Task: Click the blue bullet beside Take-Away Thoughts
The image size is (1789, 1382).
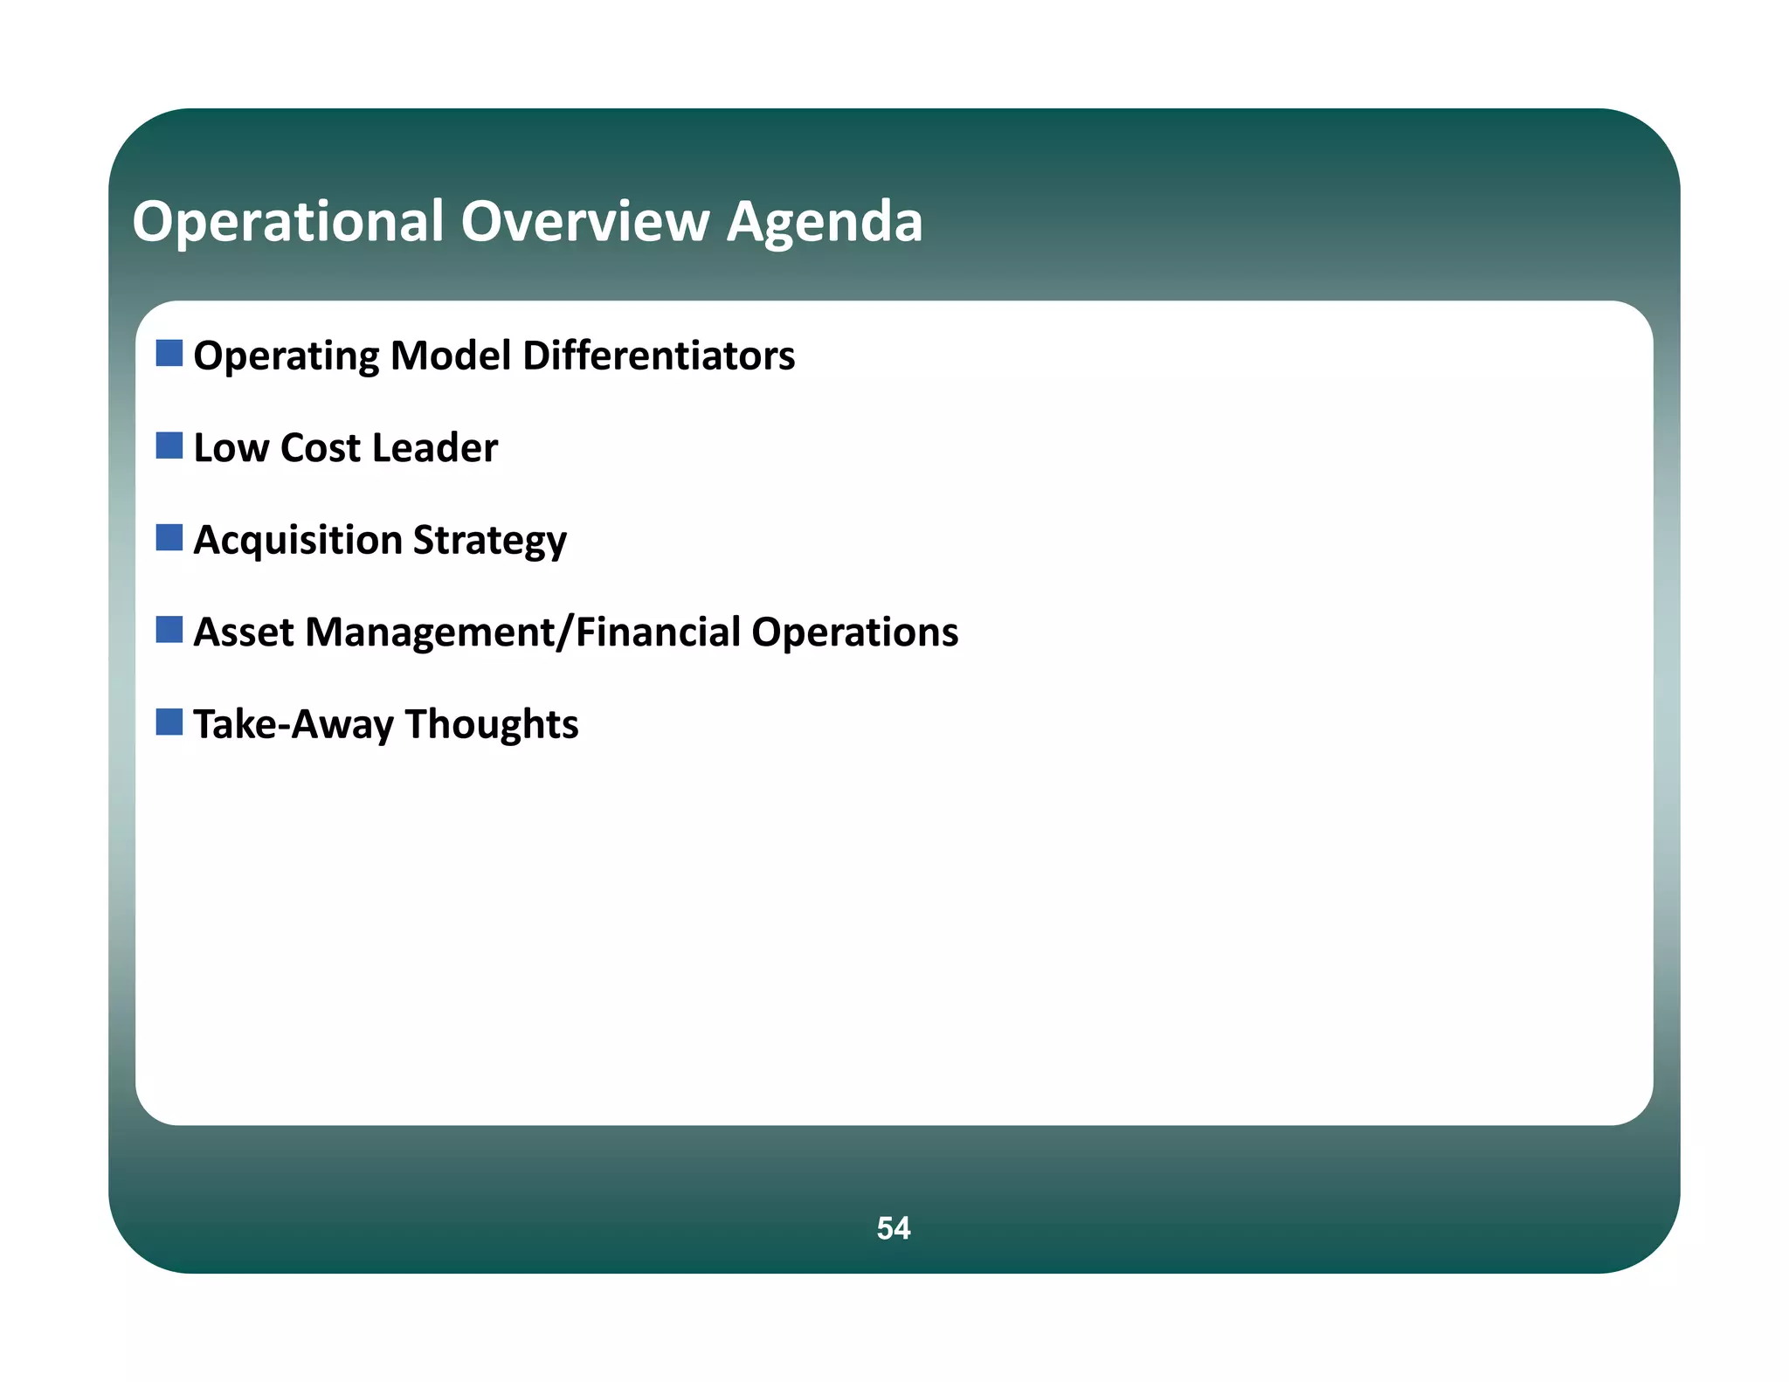Action: 169,722
